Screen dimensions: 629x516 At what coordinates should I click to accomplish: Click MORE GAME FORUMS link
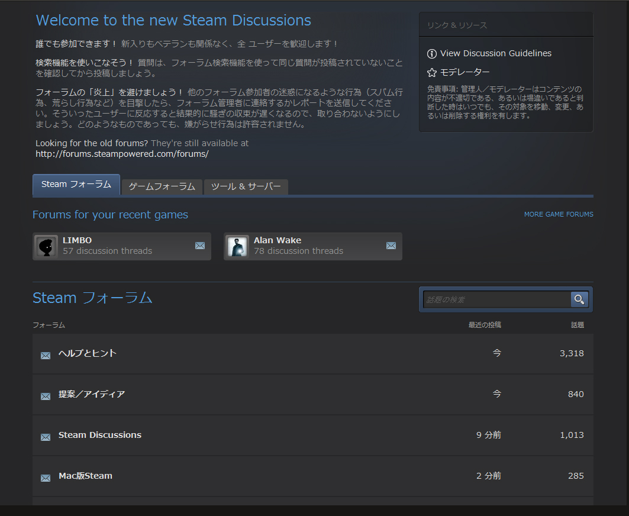pyautogui.click(x=559, y=214)
